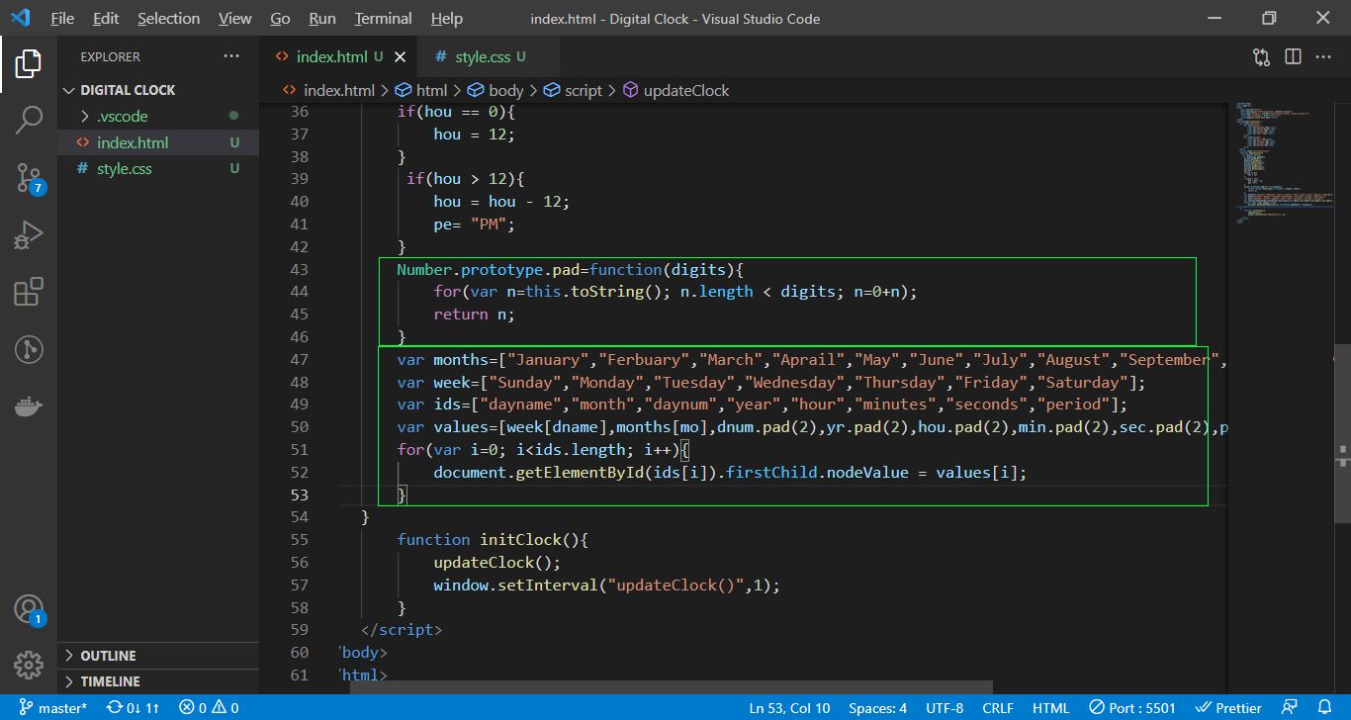Open the View menu
Viewport: 1351px width, 720px height.
tap(234, 18)
